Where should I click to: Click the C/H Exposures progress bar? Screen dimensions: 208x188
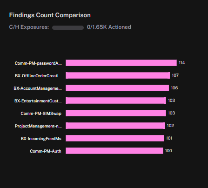coord(68,27)
